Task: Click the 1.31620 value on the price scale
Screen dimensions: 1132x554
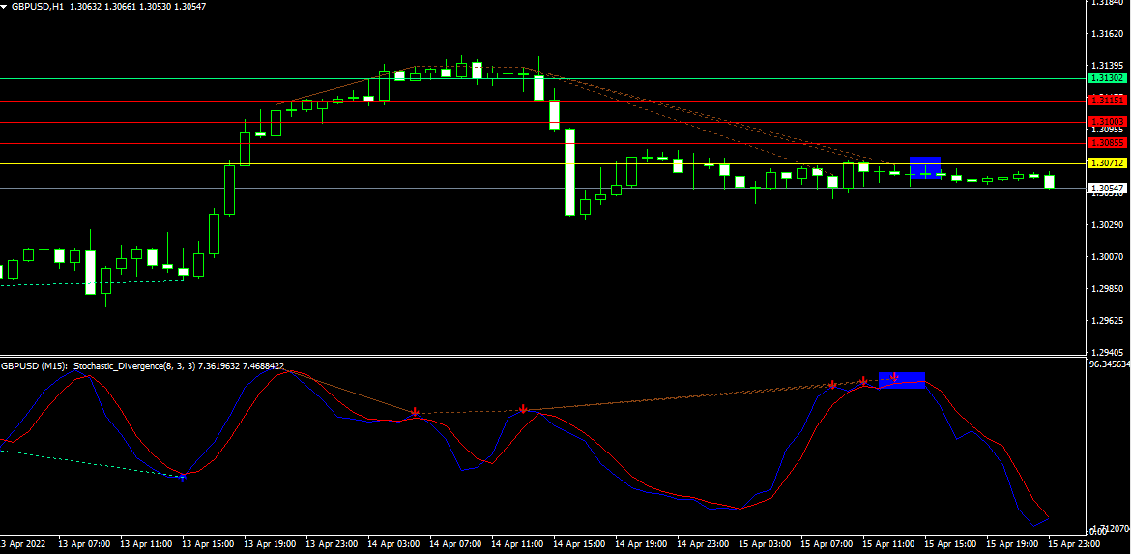Action: (1106, 34)
